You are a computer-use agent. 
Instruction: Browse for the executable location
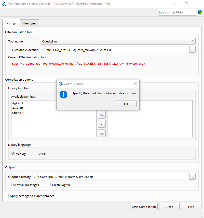[193, 50]
